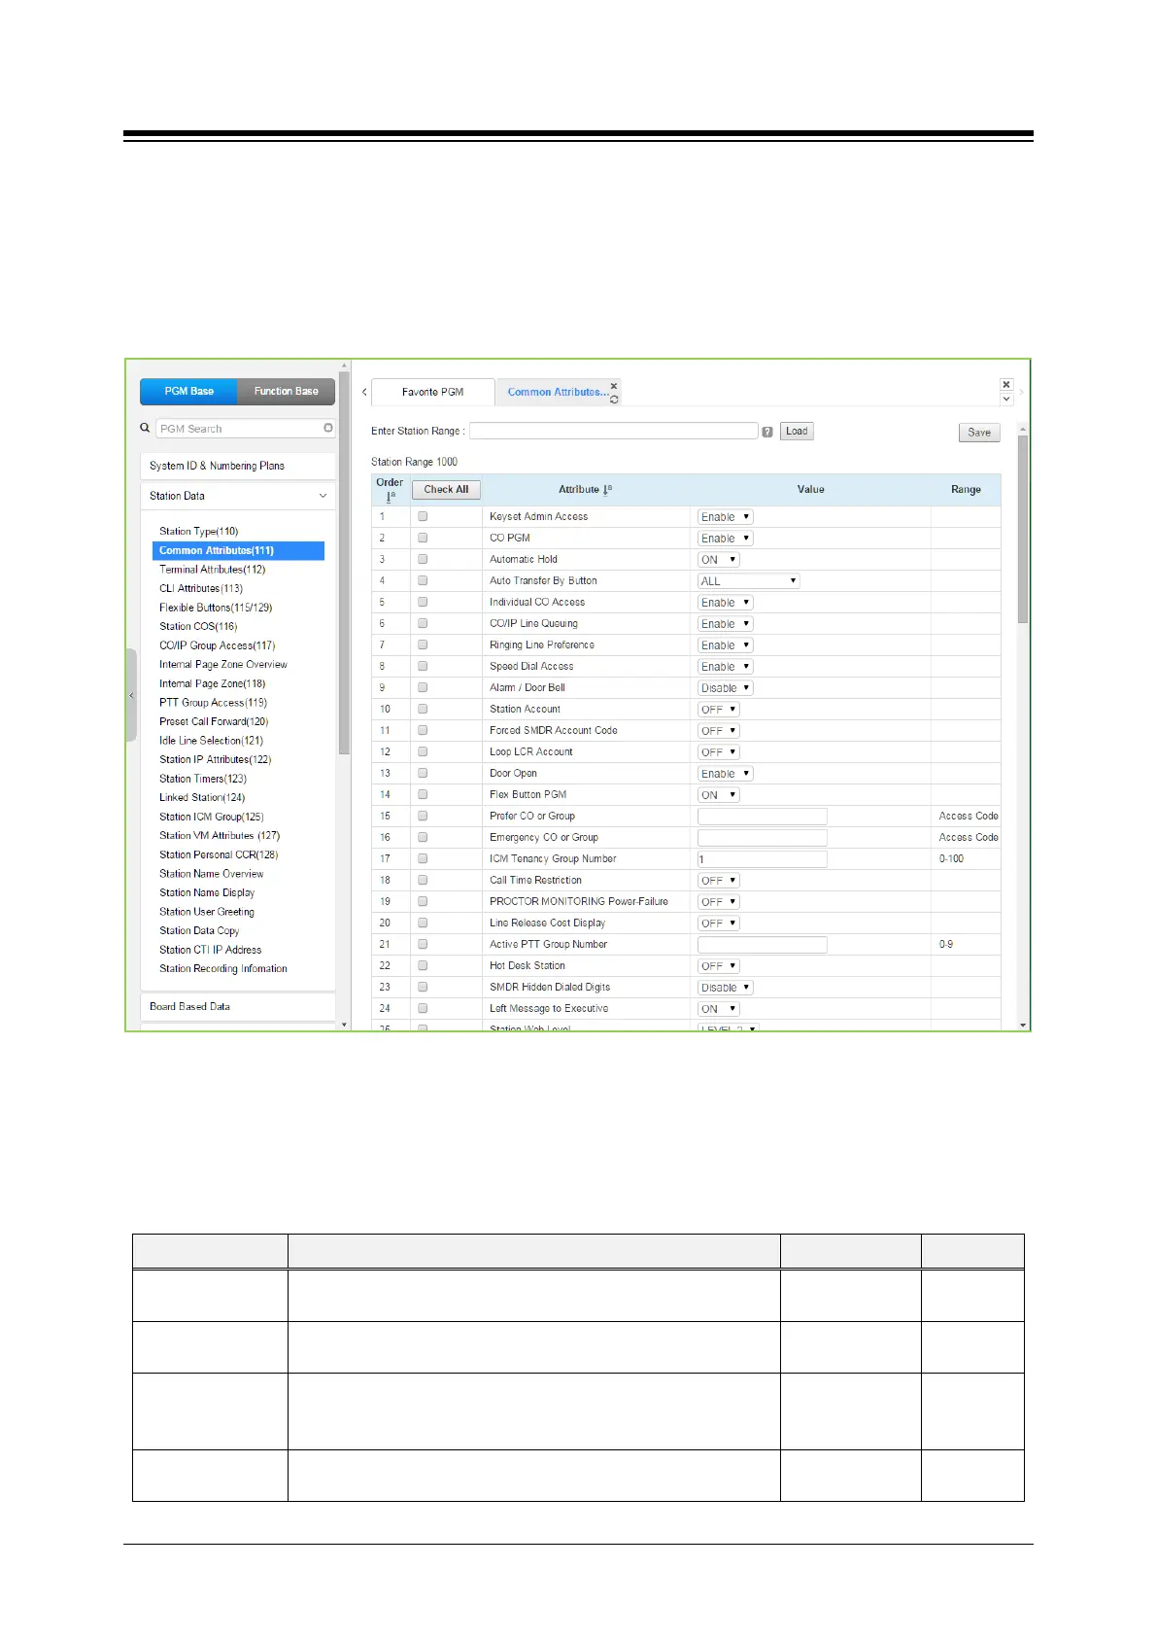Select the Door Open row checkbox

(x=423, y=773)
